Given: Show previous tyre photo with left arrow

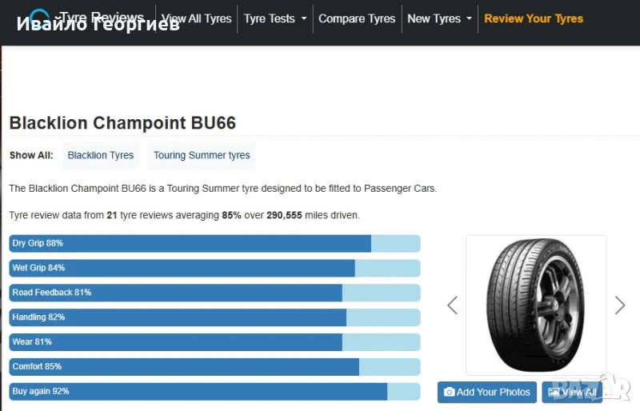Looking at the screenshot, I should click(452, 305).
